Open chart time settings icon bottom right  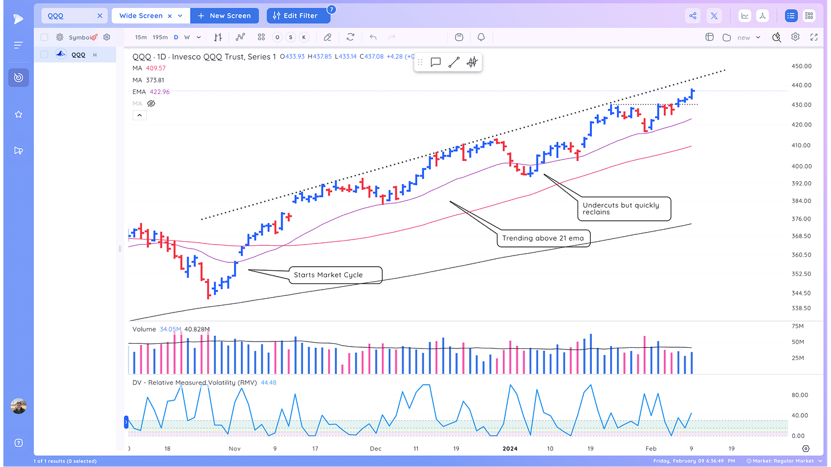[x=805, y=449]
